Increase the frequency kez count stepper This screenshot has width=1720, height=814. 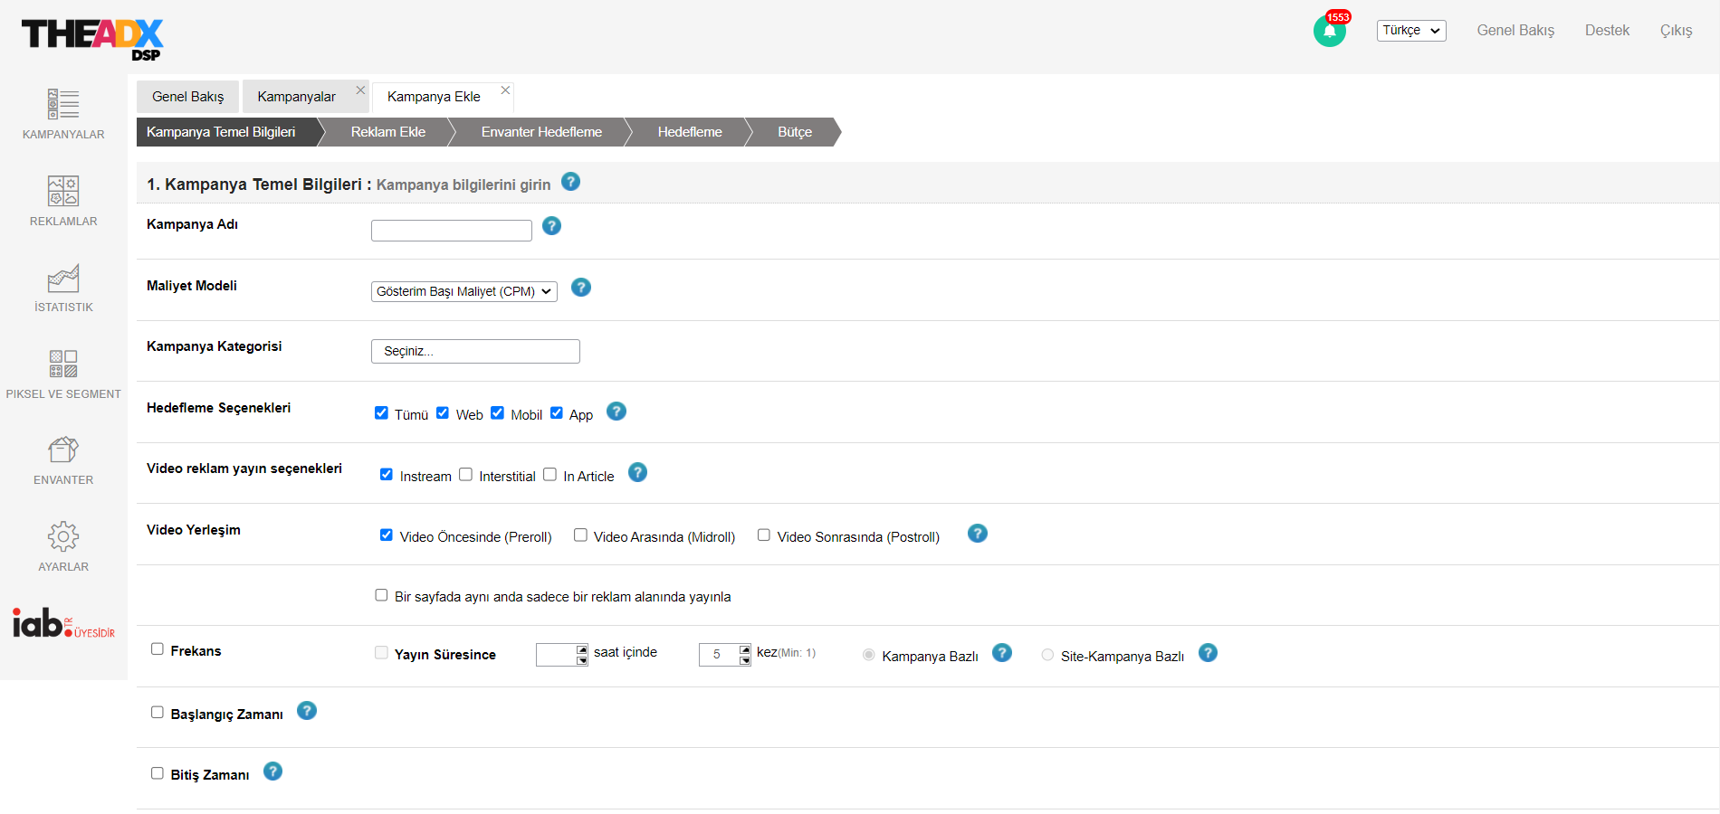point(745,649)
